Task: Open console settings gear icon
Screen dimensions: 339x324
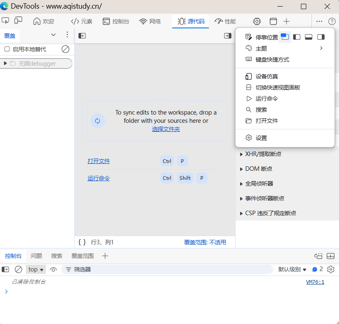Action: [331, 269]
